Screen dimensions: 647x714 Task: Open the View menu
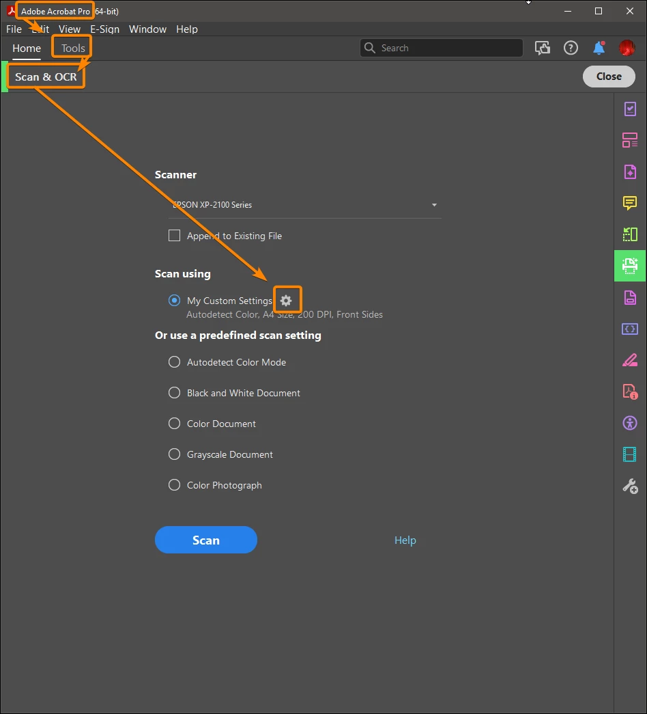click(70, 29)
